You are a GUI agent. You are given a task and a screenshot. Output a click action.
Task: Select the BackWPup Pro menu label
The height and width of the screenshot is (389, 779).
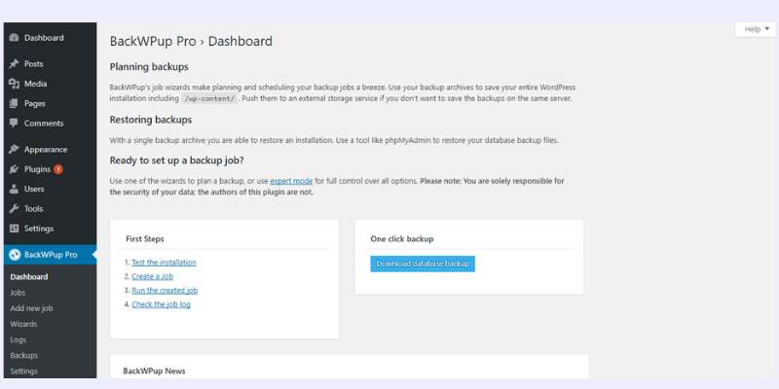pos(51,255)
